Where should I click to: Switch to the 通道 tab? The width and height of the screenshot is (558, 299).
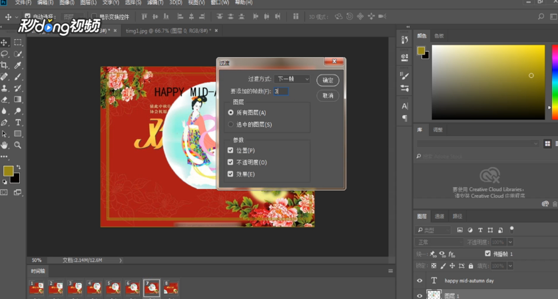[x=439, y=216]
